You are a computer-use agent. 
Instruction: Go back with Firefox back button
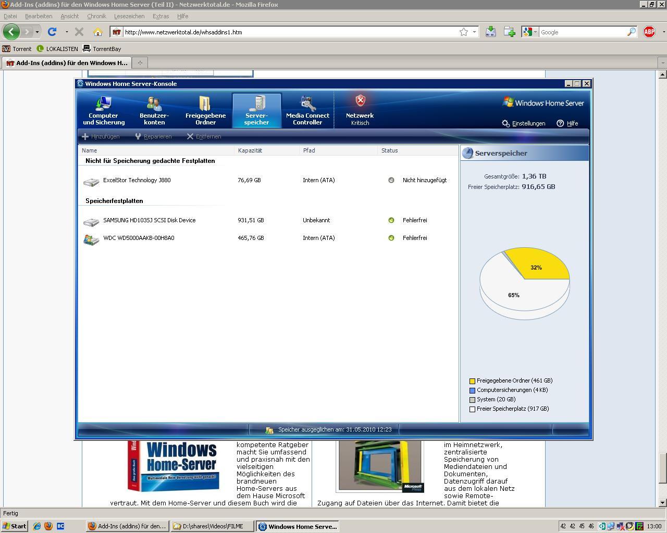(11, 32)
